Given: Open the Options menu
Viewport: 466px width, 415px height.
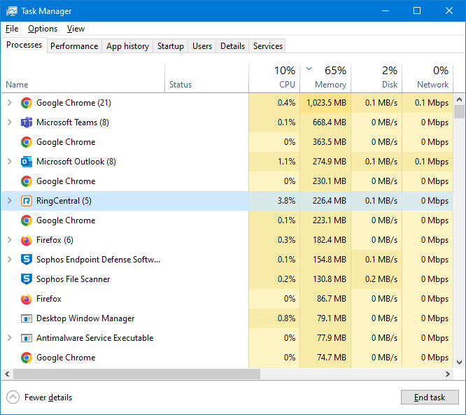Looking at the screenshot, I should [43, 29].
